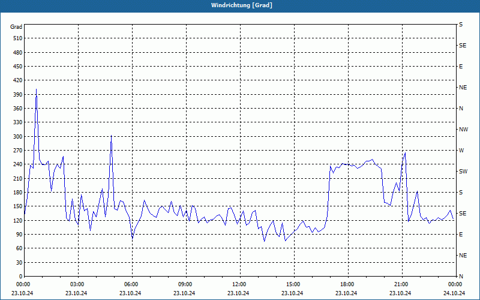
Task: Click the "N" compass label at the 360 gridline
Action: pos(461,109)
